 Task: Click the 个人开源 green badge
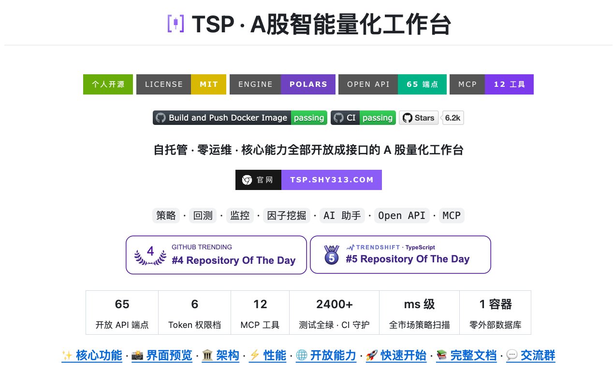(108, 84)
